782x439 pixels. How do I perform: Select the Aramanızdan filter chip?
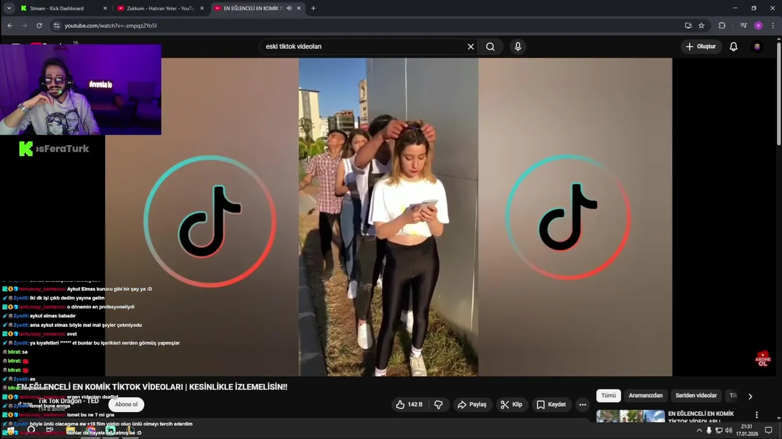coord(645,396)
